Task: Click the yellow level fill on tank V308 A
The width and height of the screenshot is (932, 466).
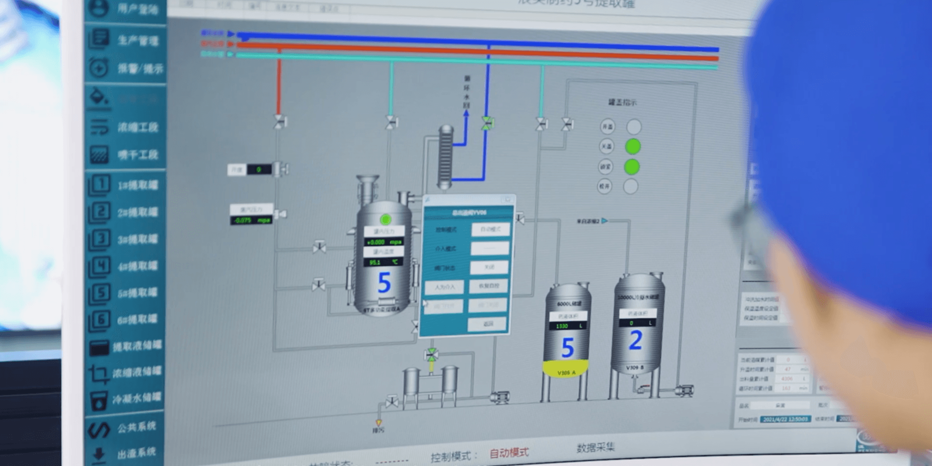Action: coord(566,369)
